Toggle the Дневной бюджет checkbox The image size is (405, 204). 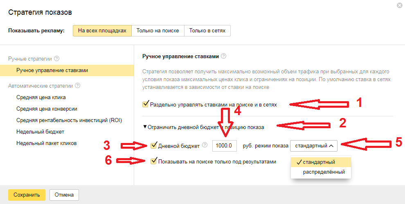point(154,145)
